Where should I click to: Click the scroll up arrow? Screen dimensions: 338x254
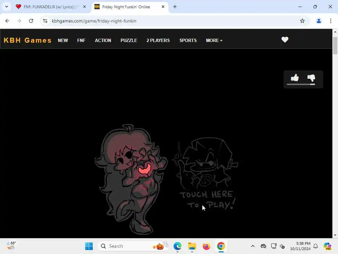click(335, 32)
